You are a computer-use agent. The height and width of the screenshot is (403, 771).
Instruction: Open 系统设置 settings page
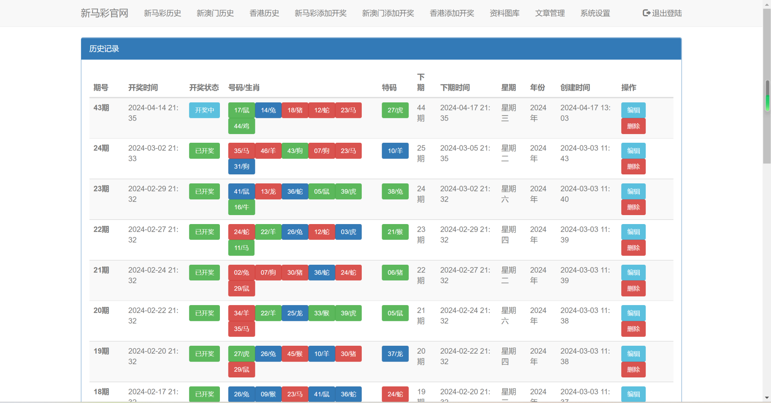[595, 13]
